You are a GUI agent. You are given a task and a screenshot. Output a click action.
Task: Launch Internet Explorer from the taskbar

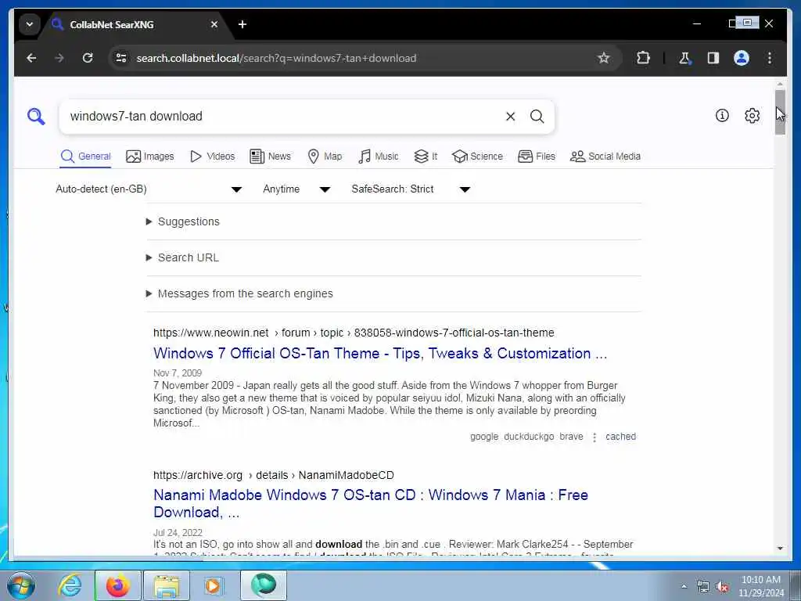[x=70, y=585]
